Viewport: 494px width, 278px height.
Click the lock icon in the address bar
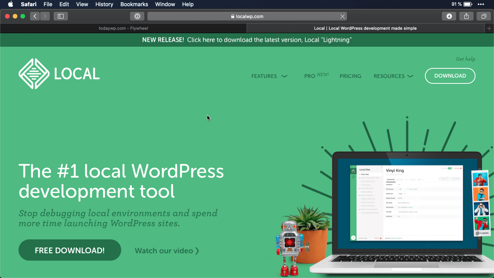coord(232,17)
